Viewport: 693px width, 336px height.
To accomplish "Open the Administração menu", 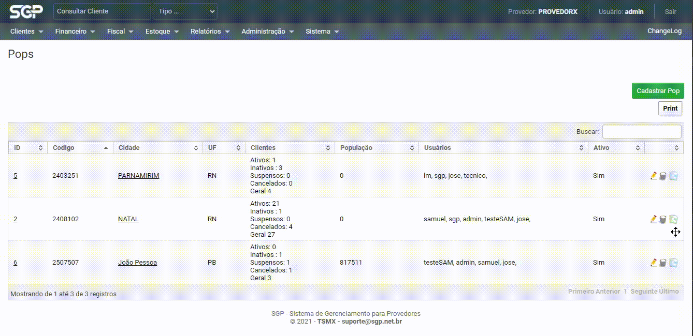I will click(267, 32).
